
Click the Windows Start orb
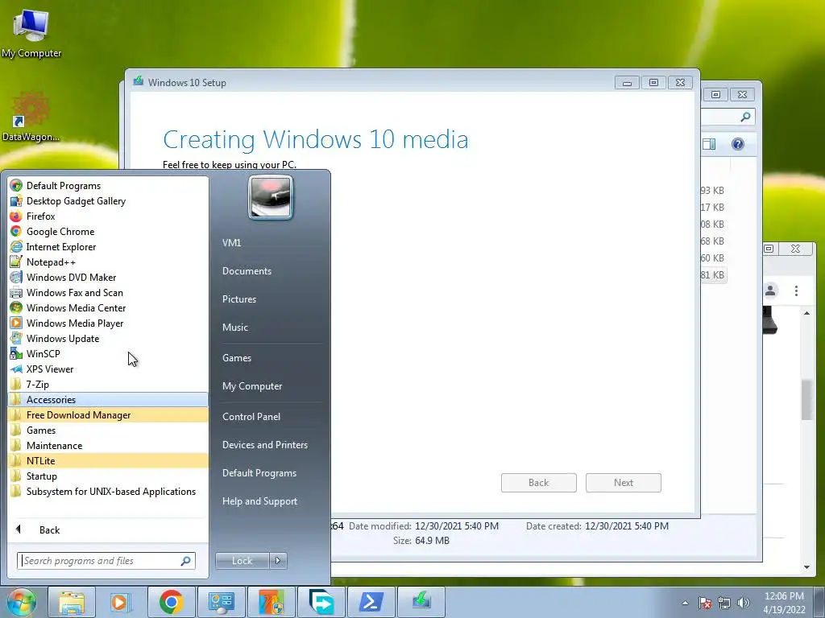(x=21, y=602)
